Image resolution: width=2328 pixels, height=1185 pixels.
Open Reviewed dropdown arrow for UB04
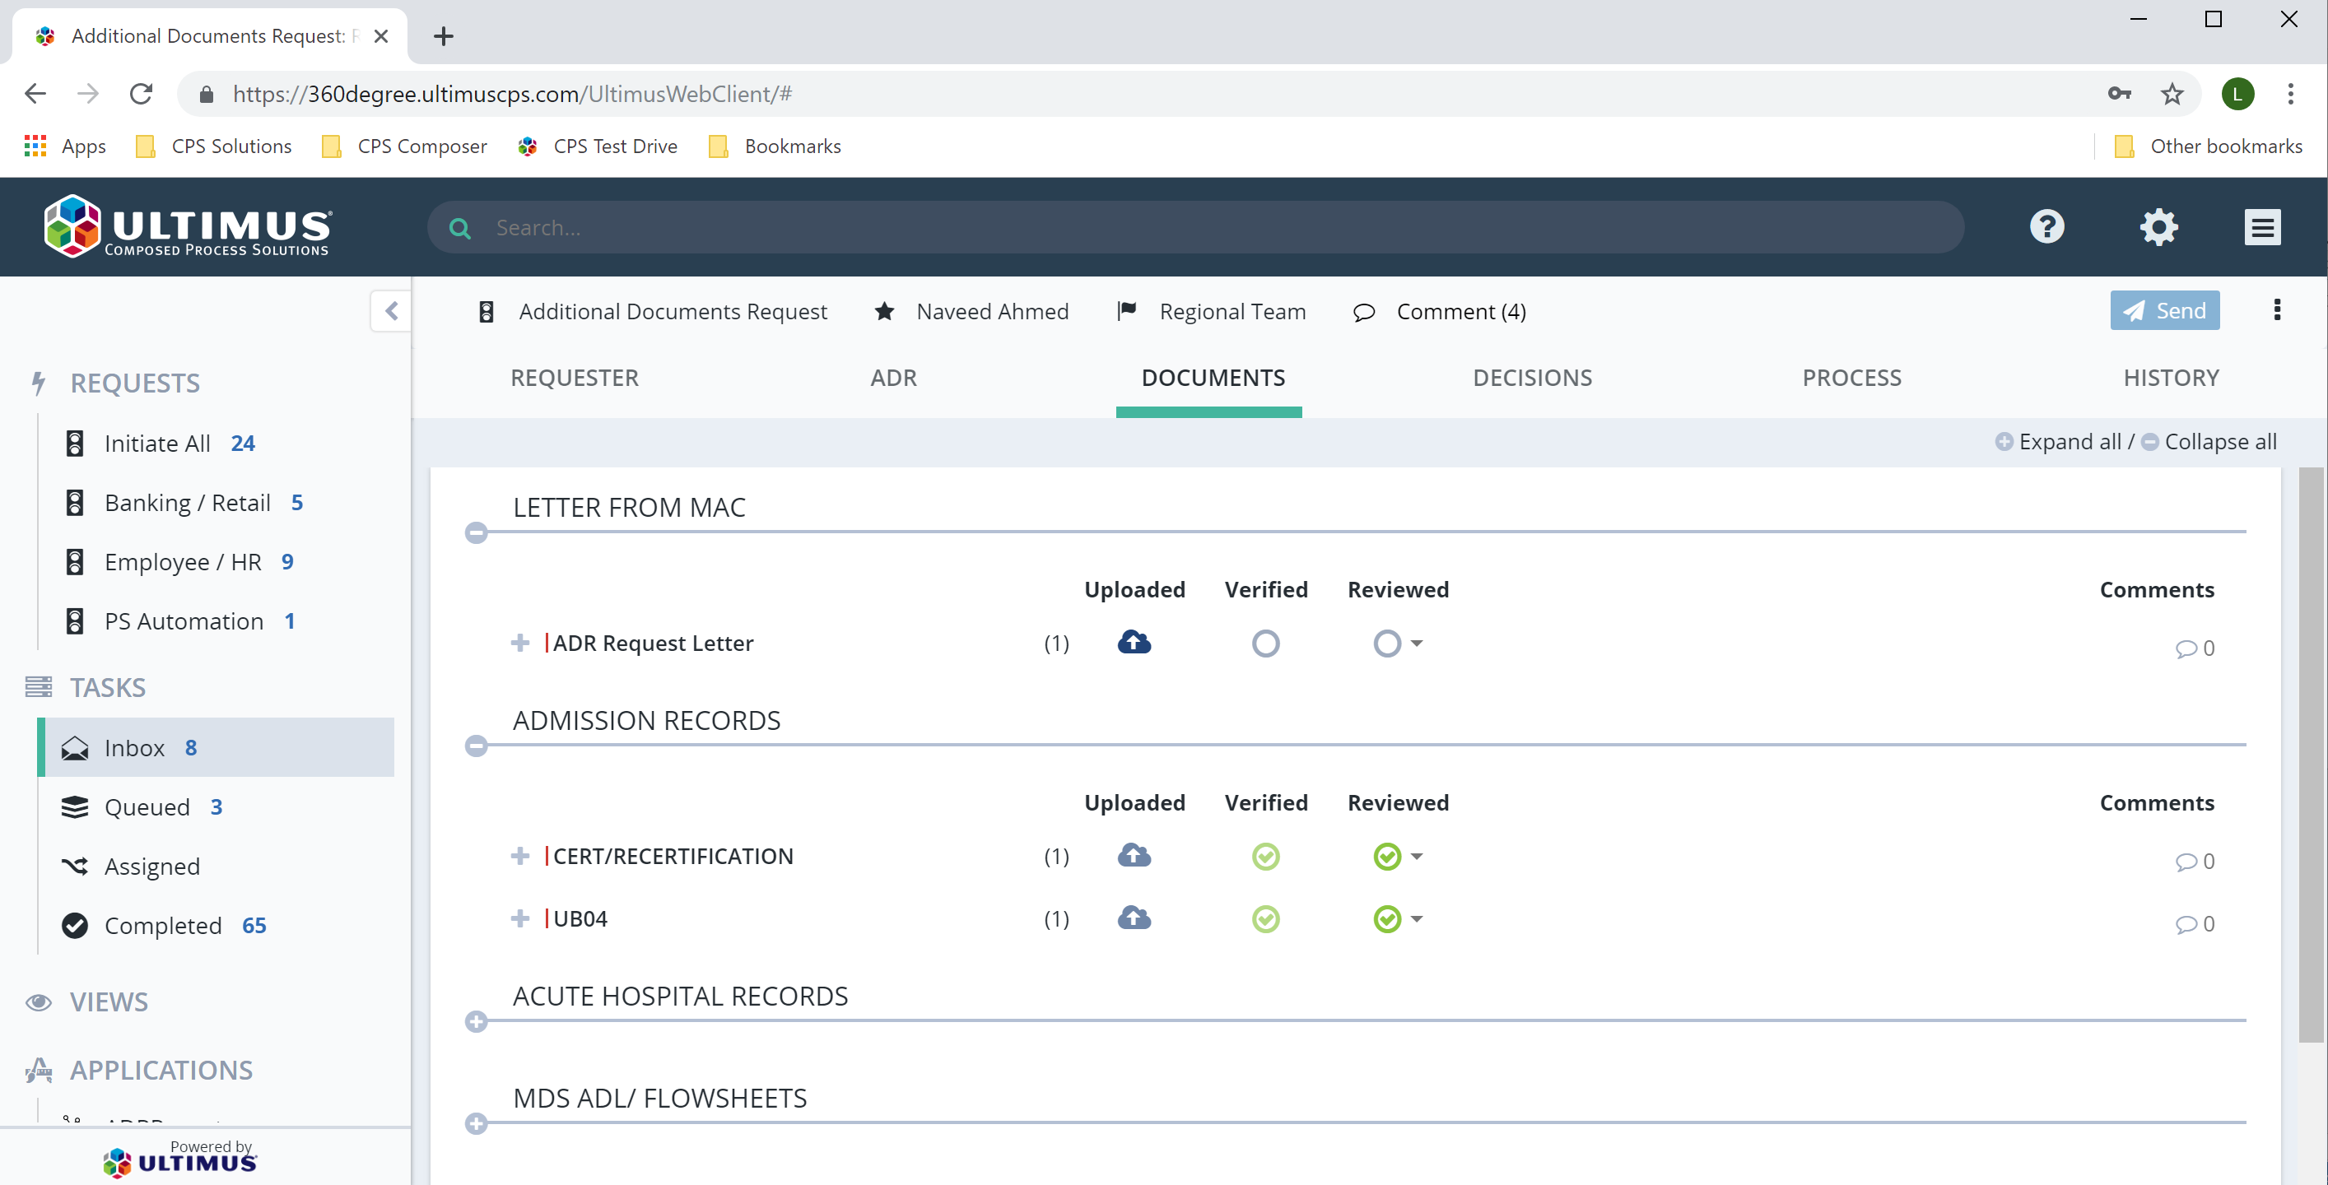[1416, 918]
